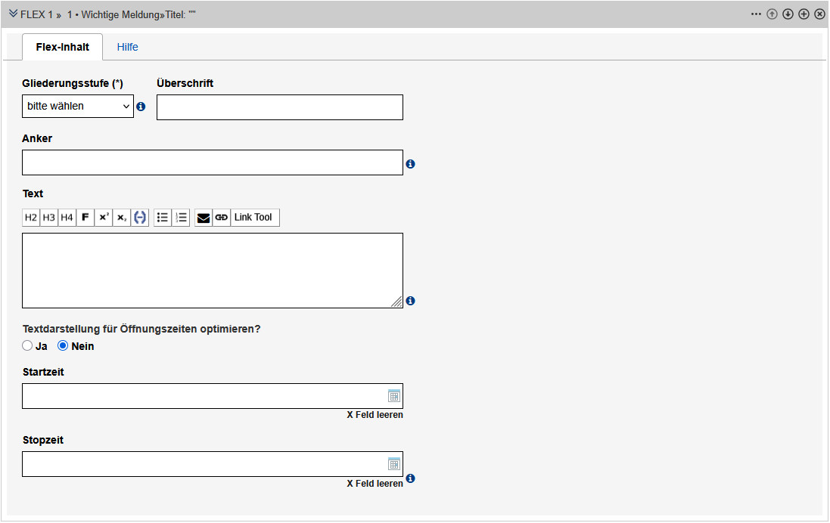Viewport: 830px width, 523px height.
Task: Click the chain link icon
Action: (x=221, y=218)
